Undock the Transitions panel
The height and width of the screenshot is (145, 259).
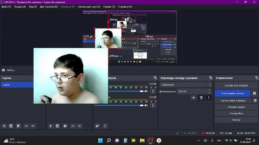tap(210, 78)
